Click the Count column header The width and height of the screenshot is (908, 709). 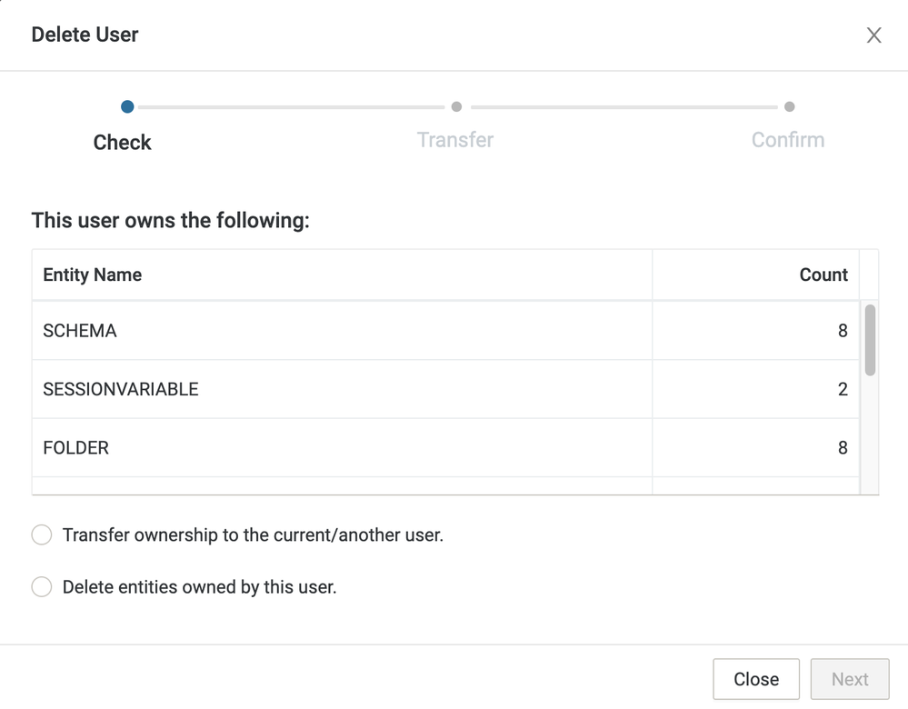(823, 275)
